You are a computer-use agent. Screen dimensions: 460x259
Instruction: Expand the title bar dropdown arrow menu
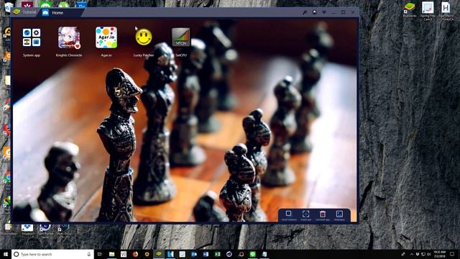pyautogui.click(x=324, y=12)
